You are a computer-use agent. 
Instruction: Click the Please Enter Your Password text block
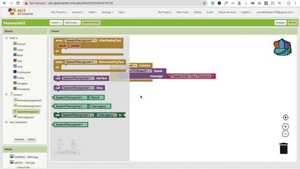tap(191, 76)
